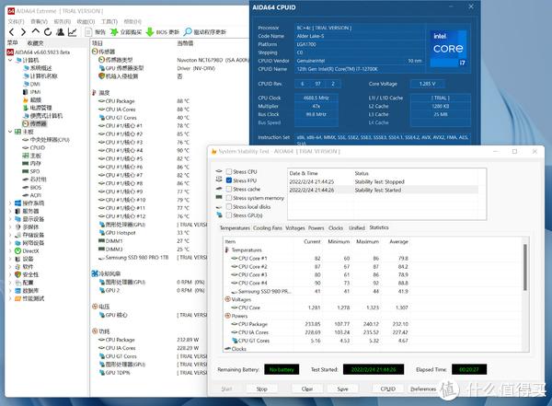Screen dimensions: 552x406
Task: Click the graph chart toolbar icon
Action: click(x=72, y=32)
